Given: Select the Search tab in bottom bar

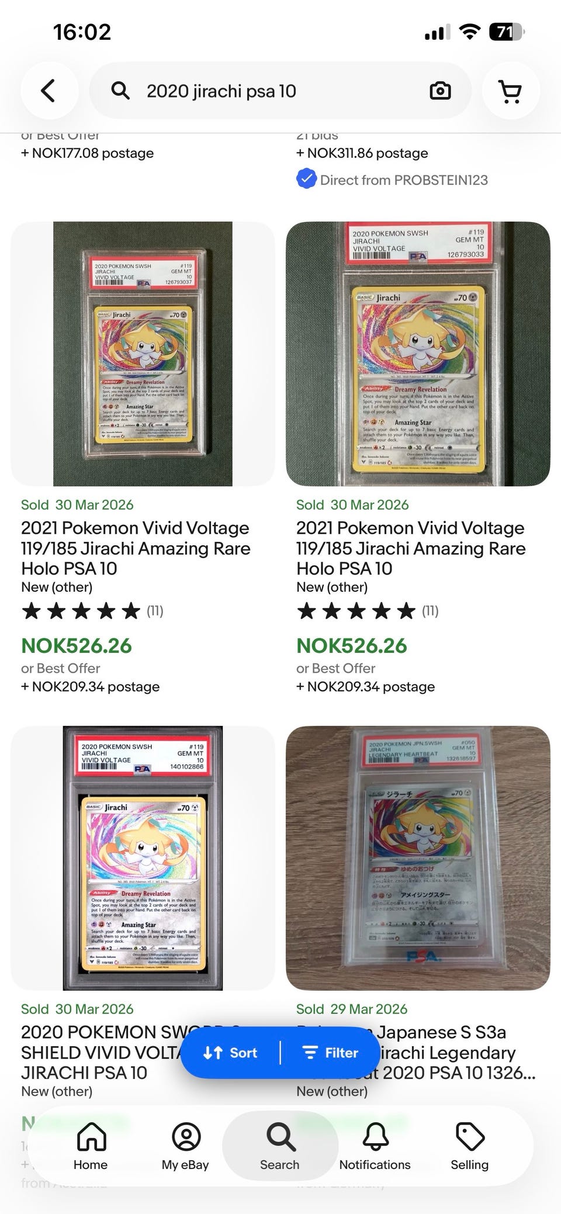Looking at the screenshot, I should pos(280,1146).
